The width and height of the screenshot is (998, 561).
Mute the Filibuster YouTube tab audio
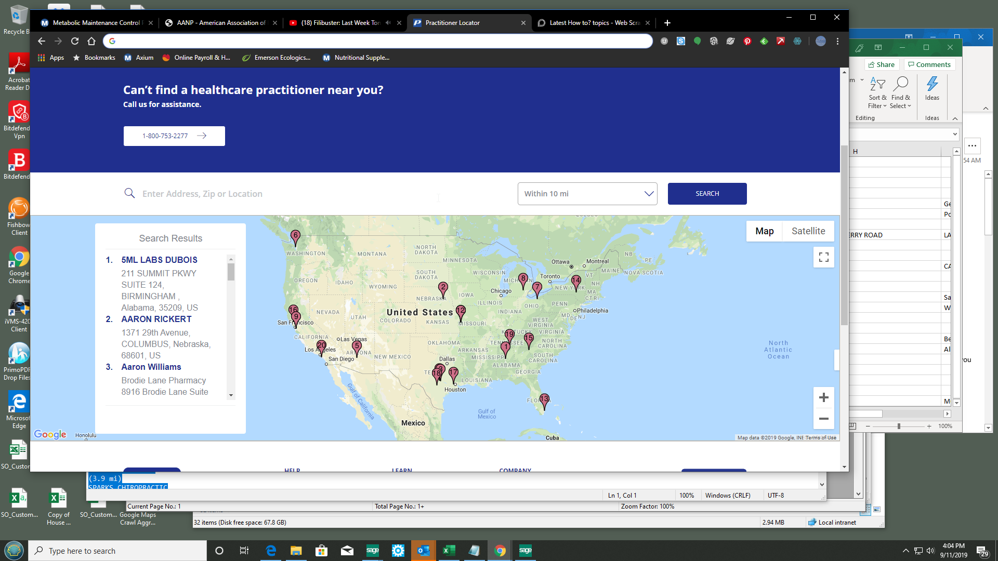pyautogui.click(x=388, y=23)
